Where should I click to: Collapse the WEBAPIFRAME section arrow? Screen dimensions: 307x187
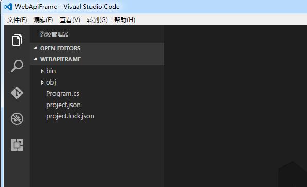(x=35, y=59)
